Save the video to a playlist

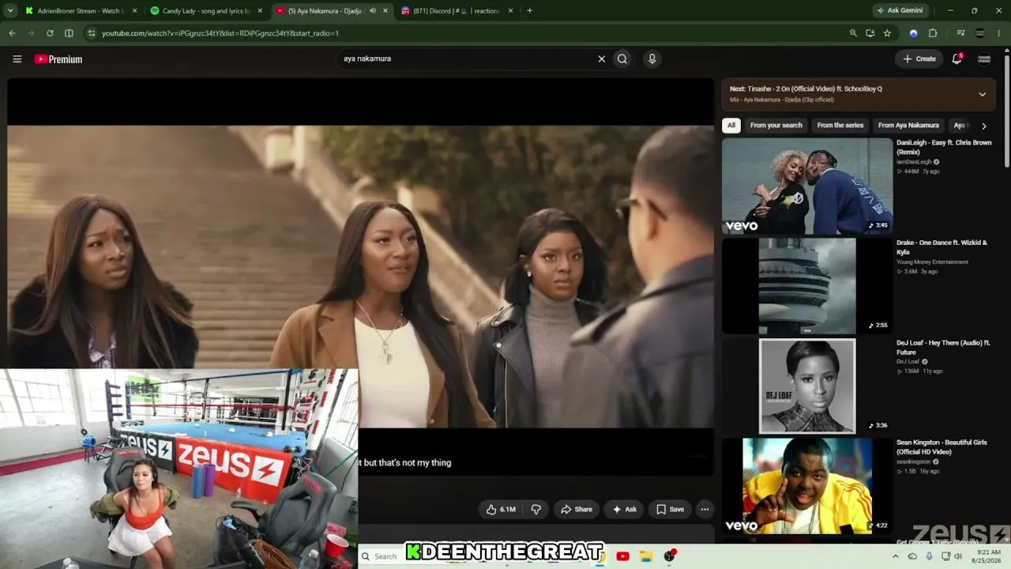[x=670, y=509]
